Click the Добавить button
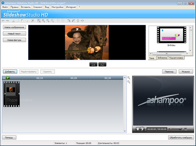 tap(10, 72)
